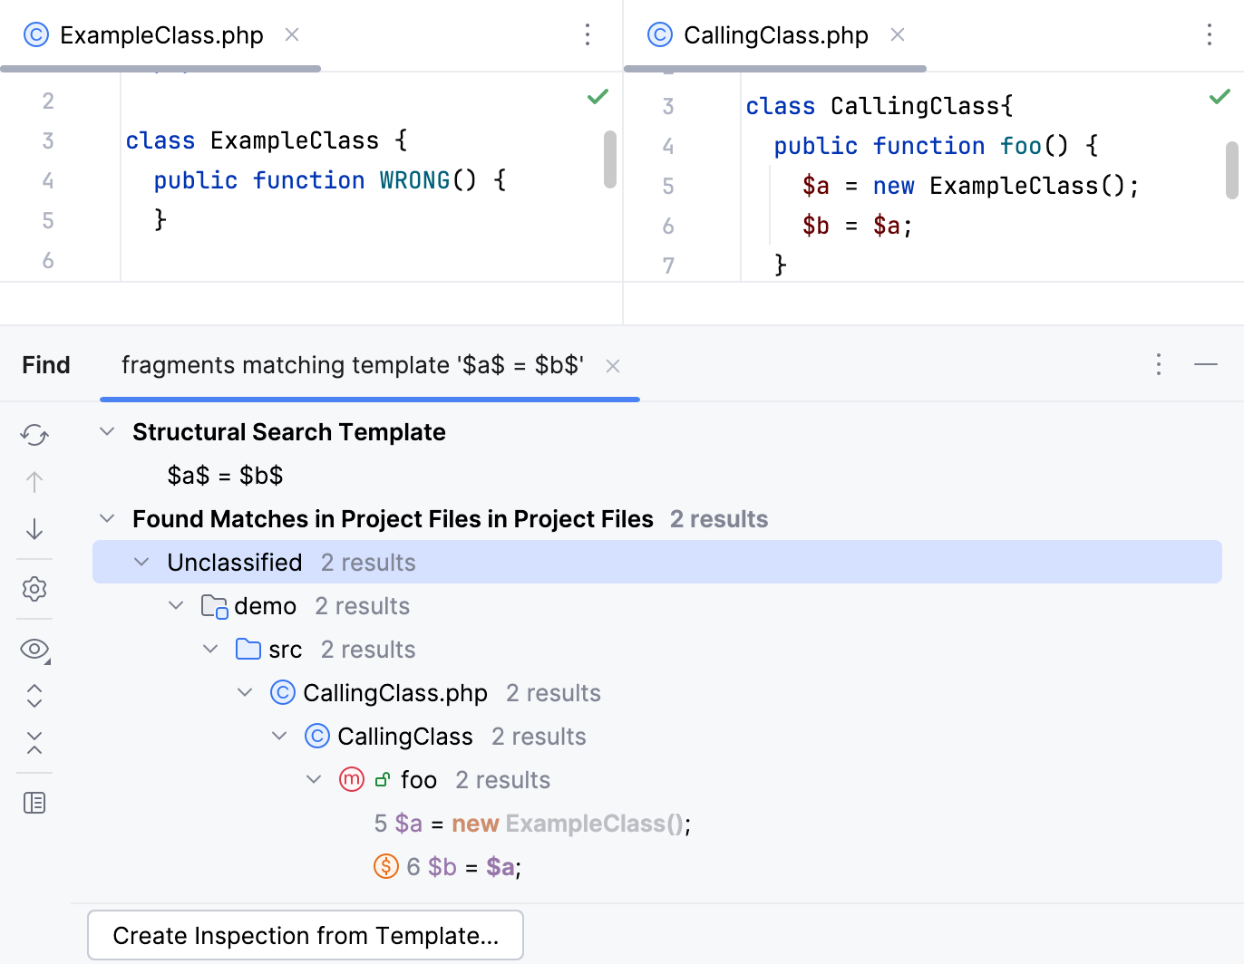Select the navigate-up arrow in find toolbar

click(x=34, y=481)
